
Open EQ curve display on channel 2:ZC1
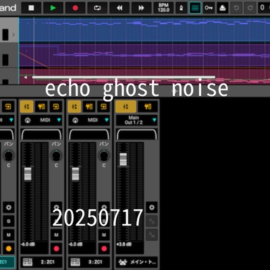pyautogui.click(x=41, y=134)
